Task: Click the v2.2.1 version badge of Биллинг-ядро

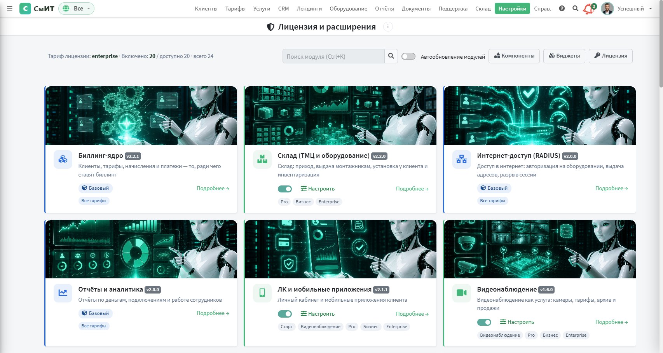Action: pos(133,156)
